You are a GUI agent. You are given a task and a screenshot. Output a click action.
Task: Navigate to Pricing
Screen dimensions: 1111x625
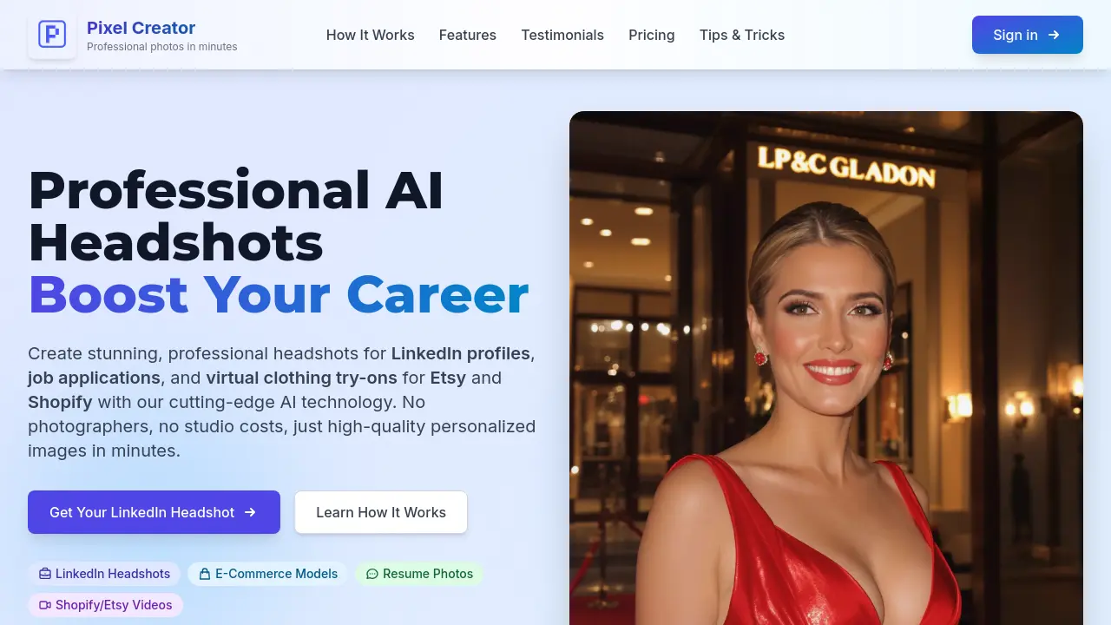652,35
